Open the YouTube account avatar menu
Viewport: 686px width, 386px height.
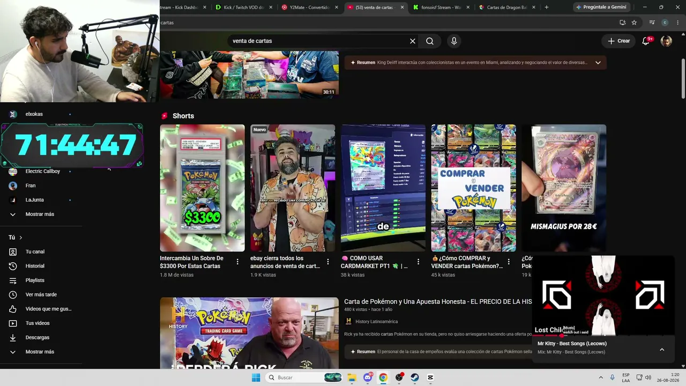[x=666, y=41]
